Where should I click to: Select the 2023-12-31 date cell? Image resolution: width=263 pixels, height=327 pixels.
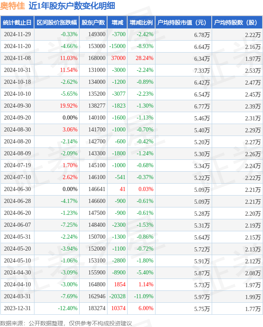pos(17,308)
